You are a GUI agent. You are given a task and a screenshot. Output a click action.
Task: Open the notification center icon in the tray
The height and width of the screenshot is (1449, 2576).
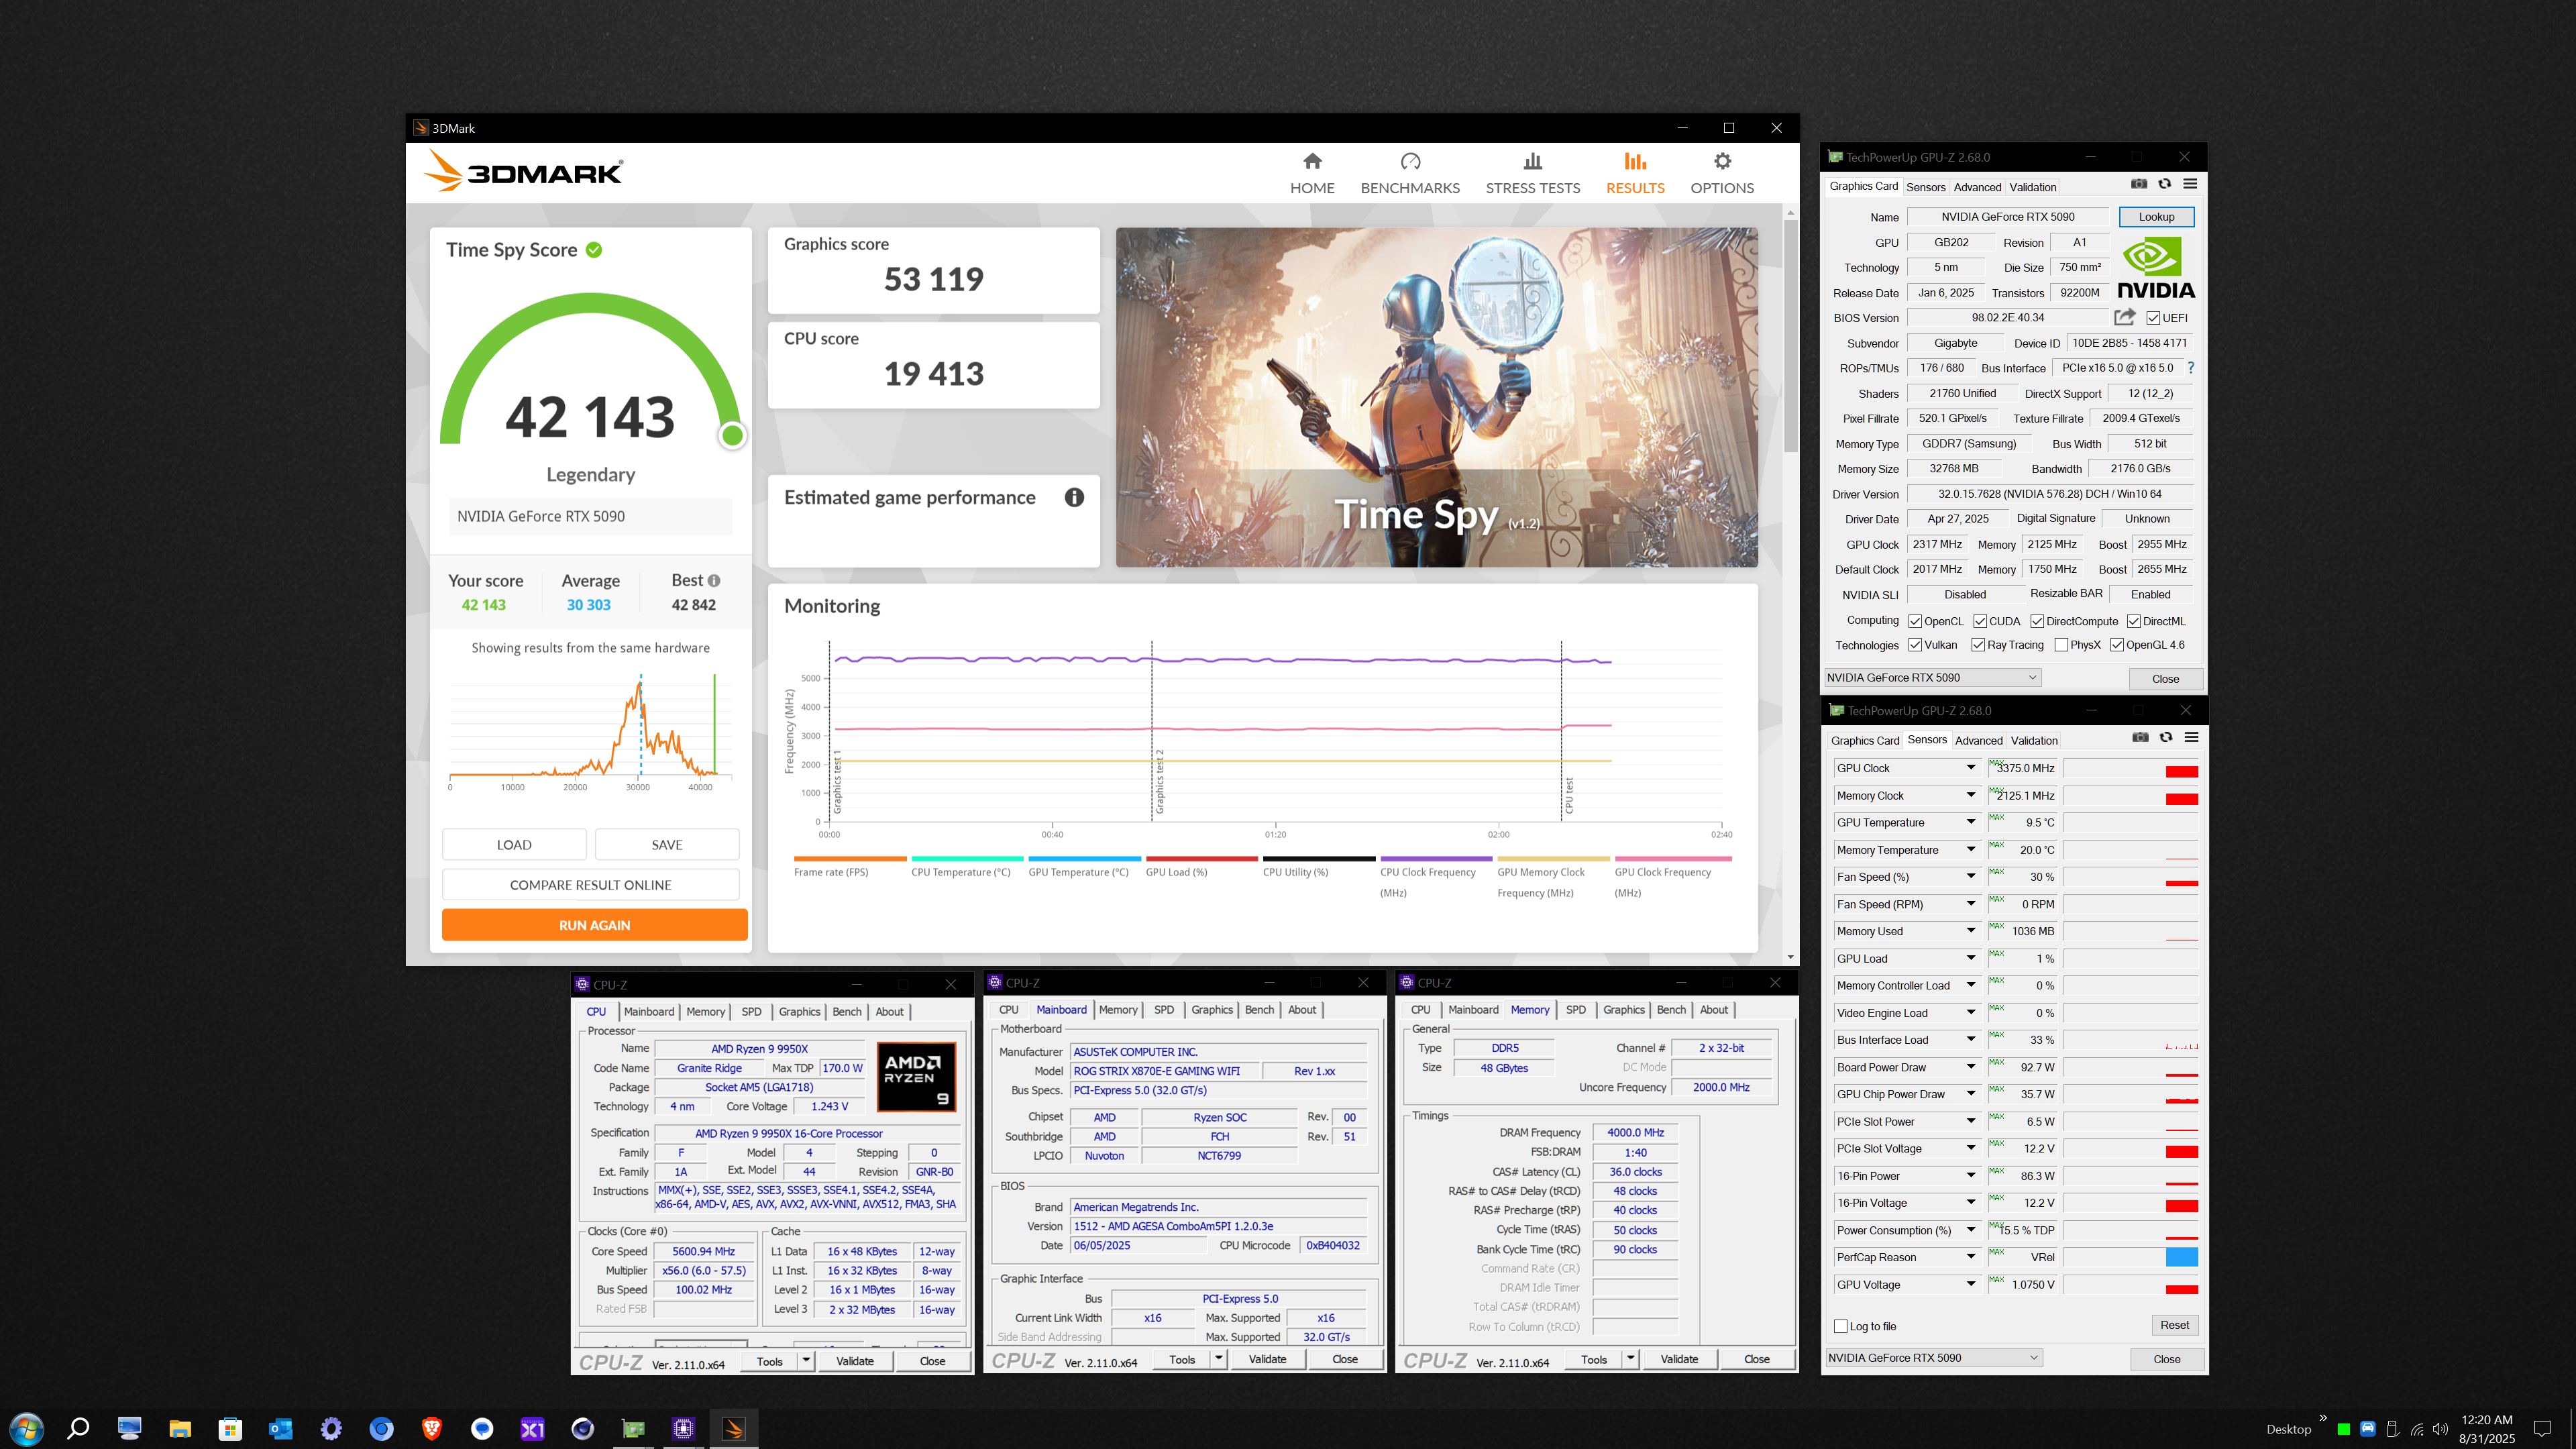coord(2542,1429)
